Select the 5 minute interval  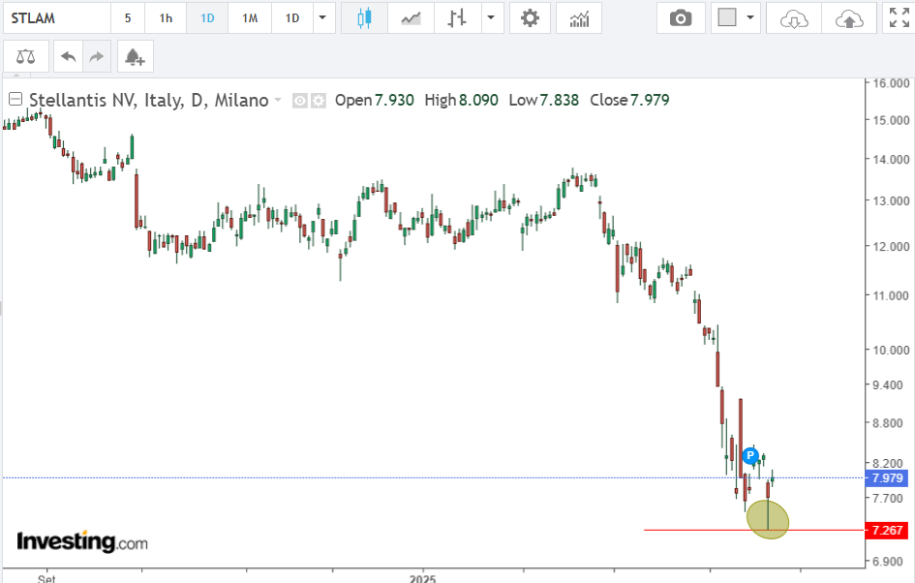coord(128,18)
